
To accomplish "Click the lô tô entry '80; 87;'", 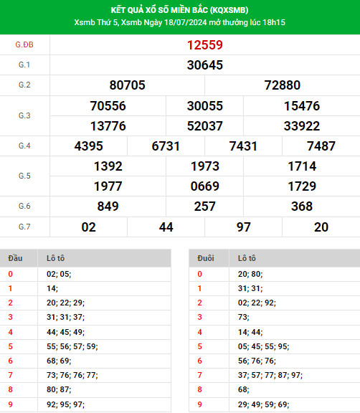I will pyautogui.click(x=59, y=389).
